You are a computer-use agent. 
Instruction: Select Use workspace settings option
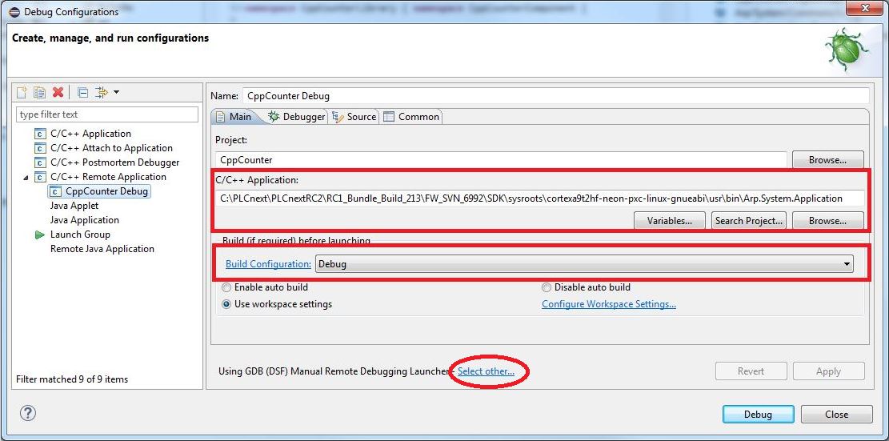[277, 304]
